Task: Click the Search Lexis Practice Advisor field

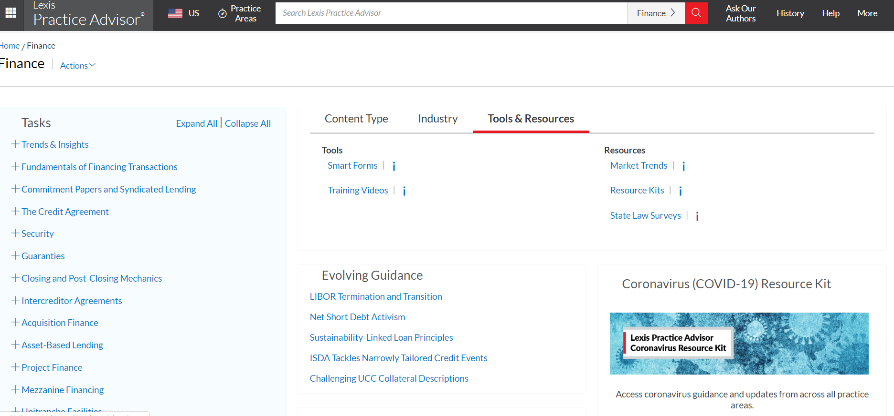Action: pos(451,13)
